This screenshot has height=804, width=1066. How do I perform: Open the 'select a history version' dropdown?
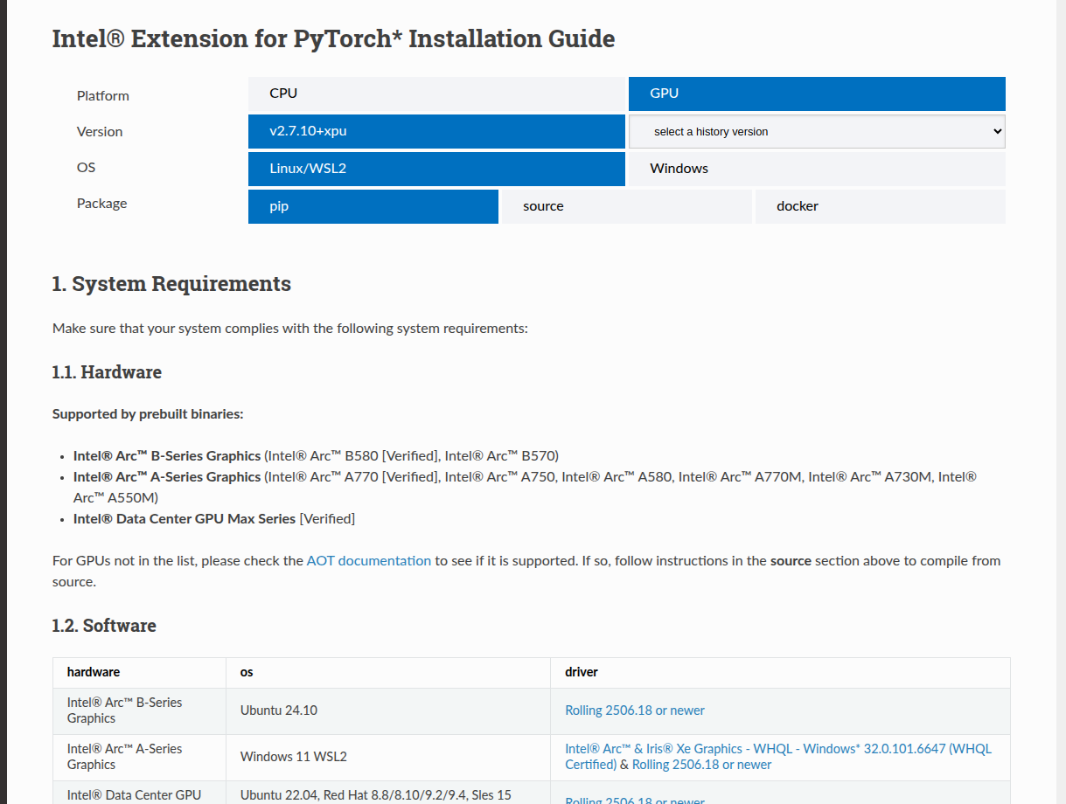point(817,131)
